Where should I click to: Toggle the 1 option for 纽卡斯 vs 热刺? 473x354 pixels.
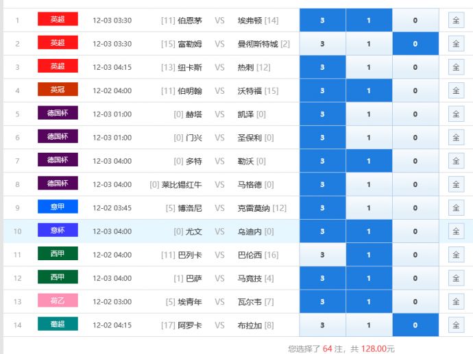tap(369, 67)
